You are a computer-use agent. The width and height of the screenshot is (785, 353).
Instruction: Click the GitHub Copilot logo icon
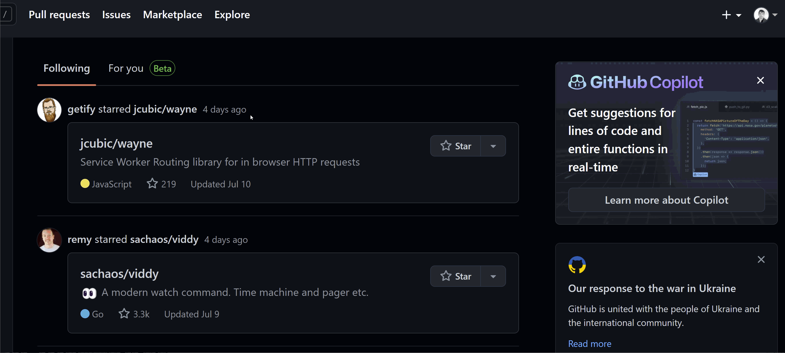577,81
